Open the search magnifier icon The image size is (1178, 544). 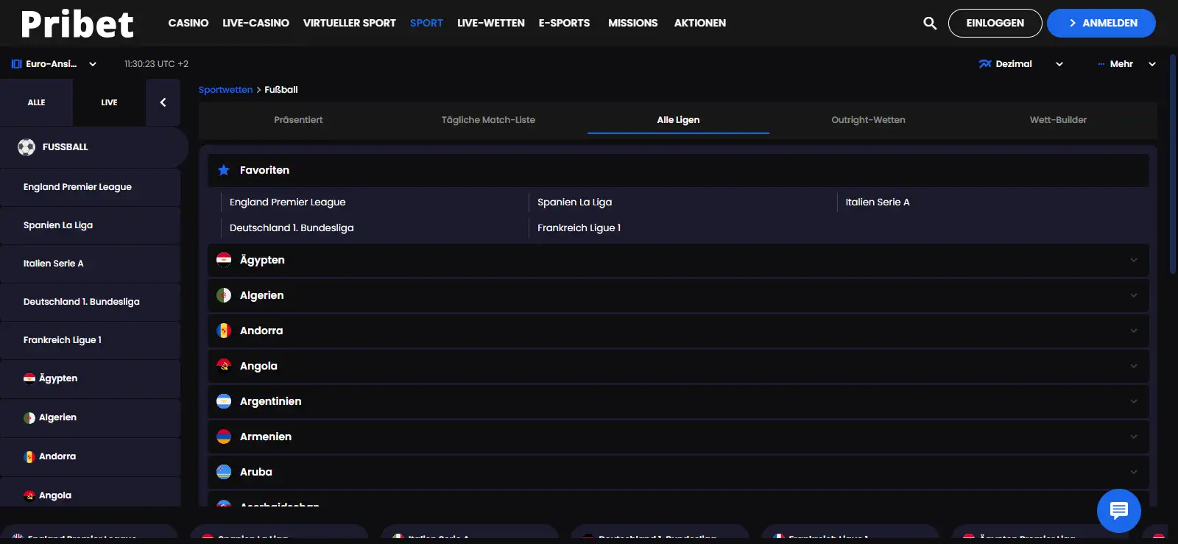(930, 23)
